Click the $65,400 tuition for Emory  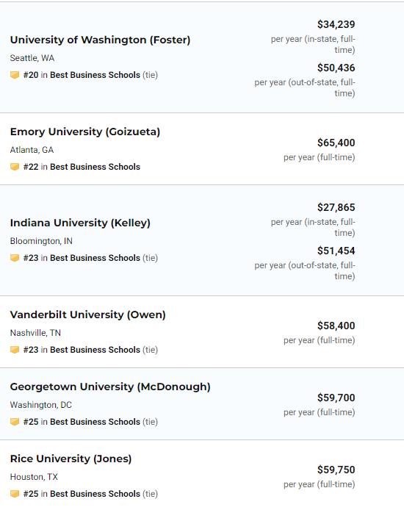[x=336, y=143]
